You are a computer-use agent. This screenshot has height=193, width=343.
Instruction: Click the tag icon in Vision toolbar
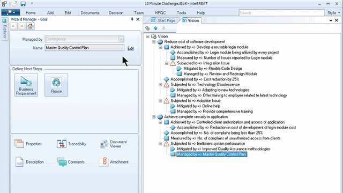tap(147, 28)
